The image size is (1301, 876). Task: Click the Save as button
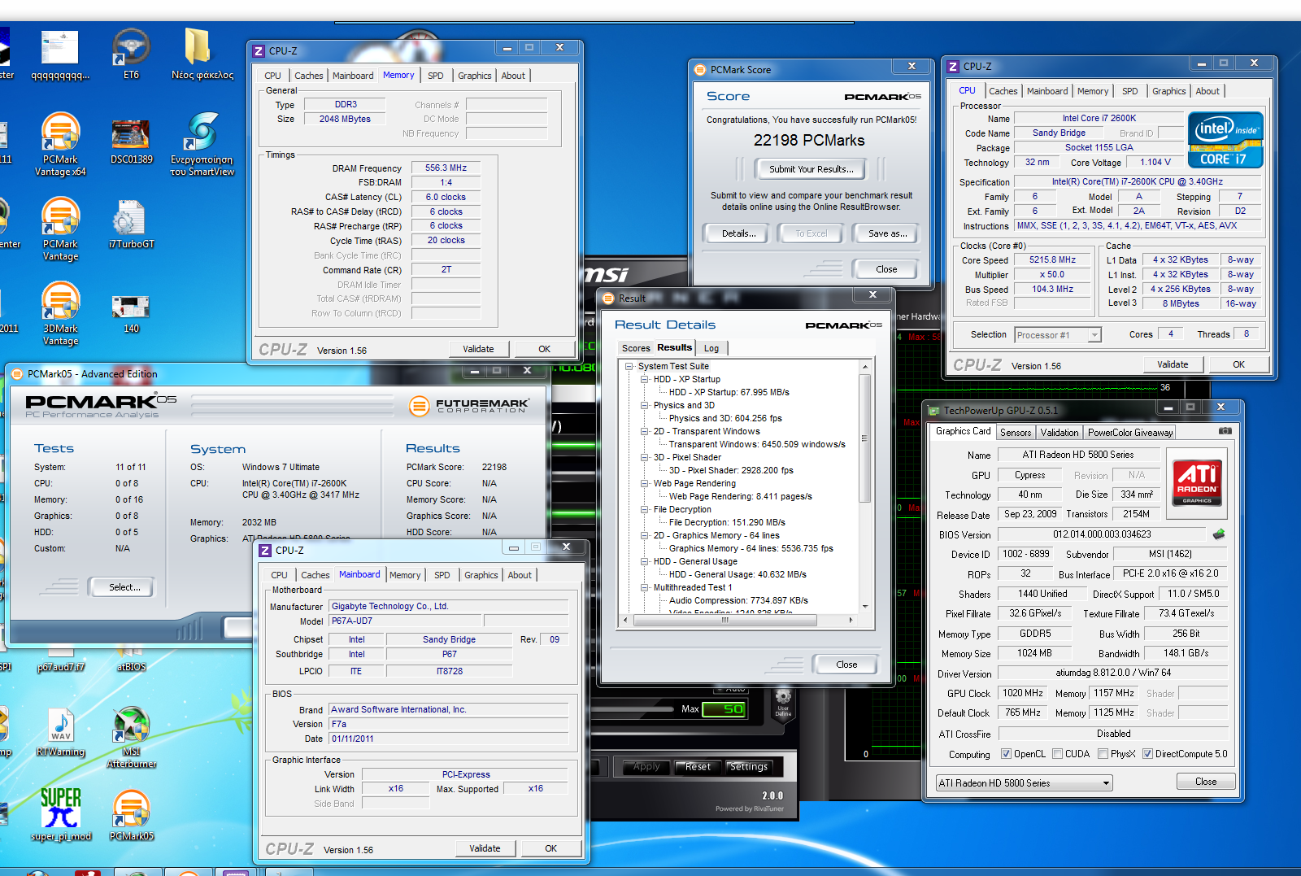coord(887,233)
